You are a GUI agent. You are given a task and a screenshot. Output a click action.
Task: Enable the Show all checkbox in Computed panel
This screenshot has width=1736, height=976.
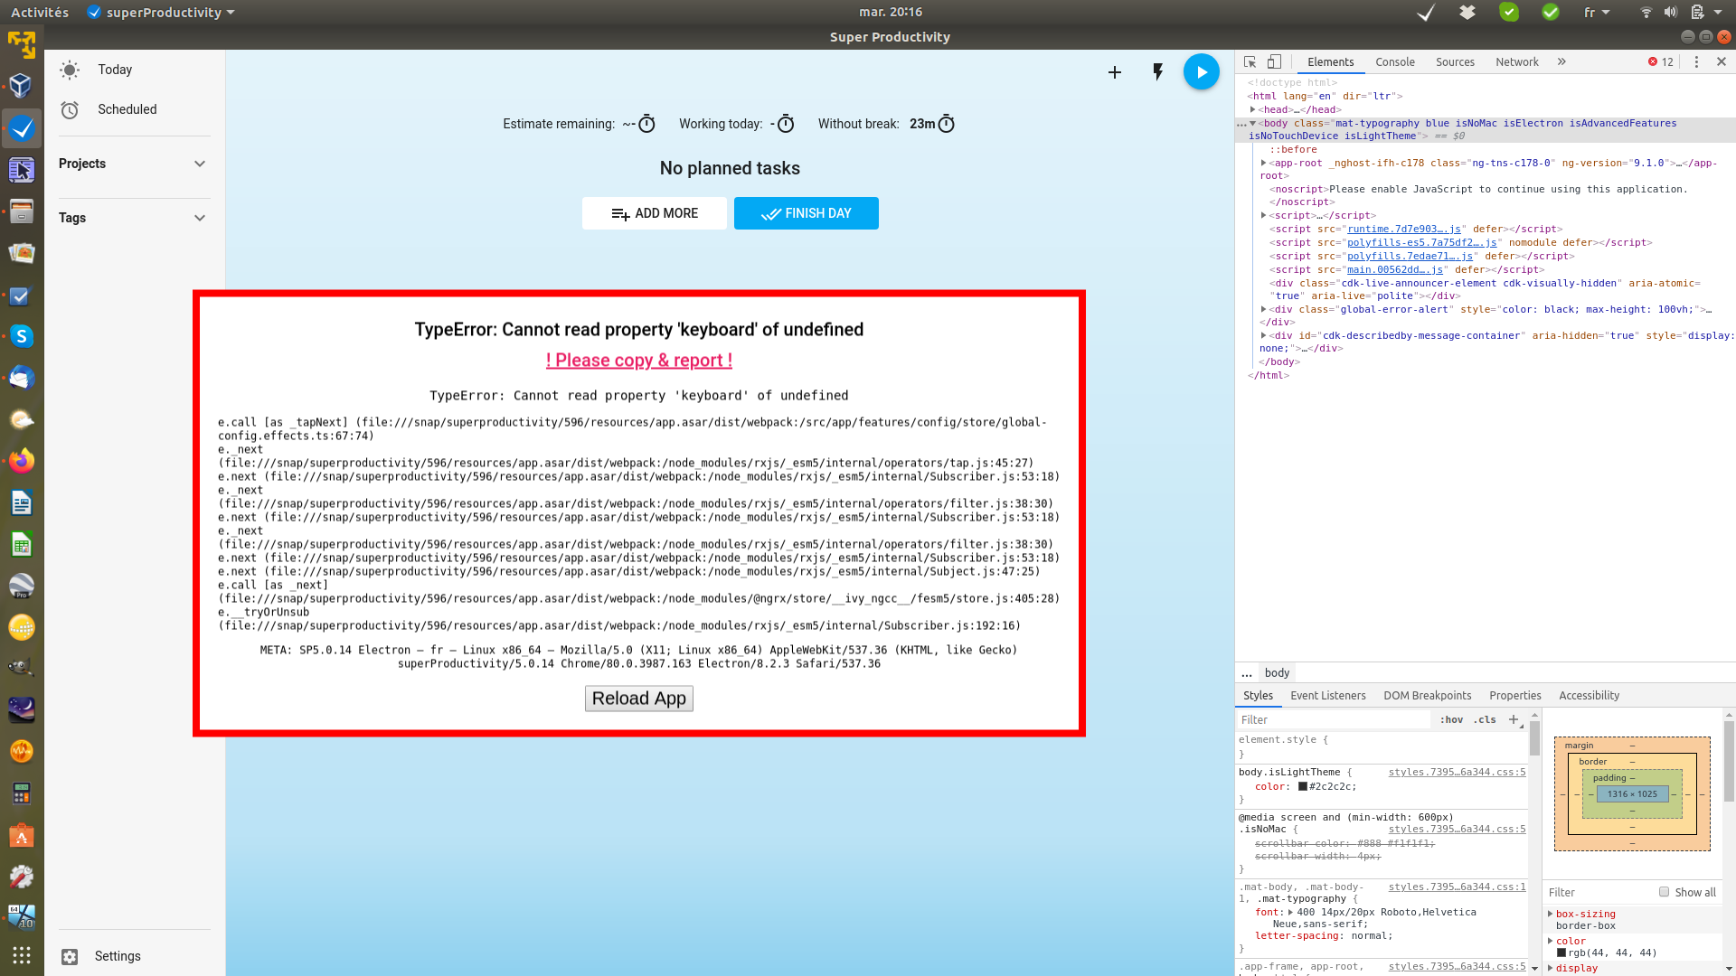(x=1665, y=892)
